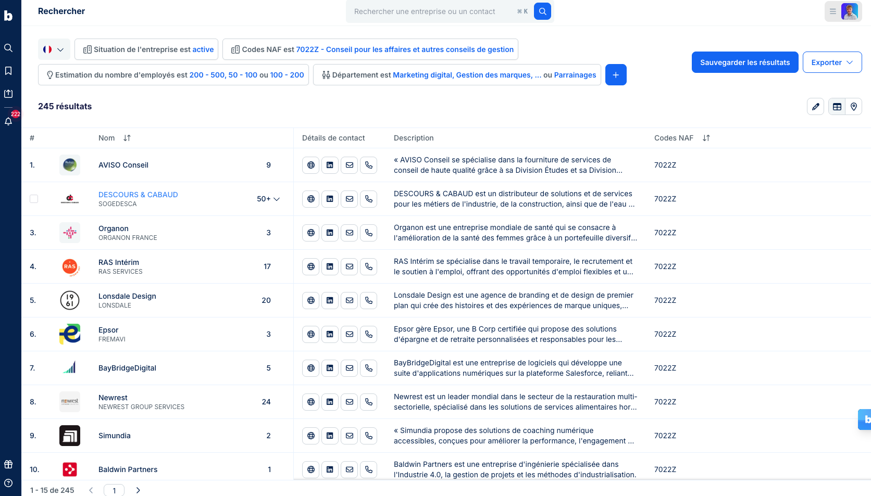Edit the Codes NAF 7022Z filter
This screenshot has height=496, width=871.
(x=370, y=49)
